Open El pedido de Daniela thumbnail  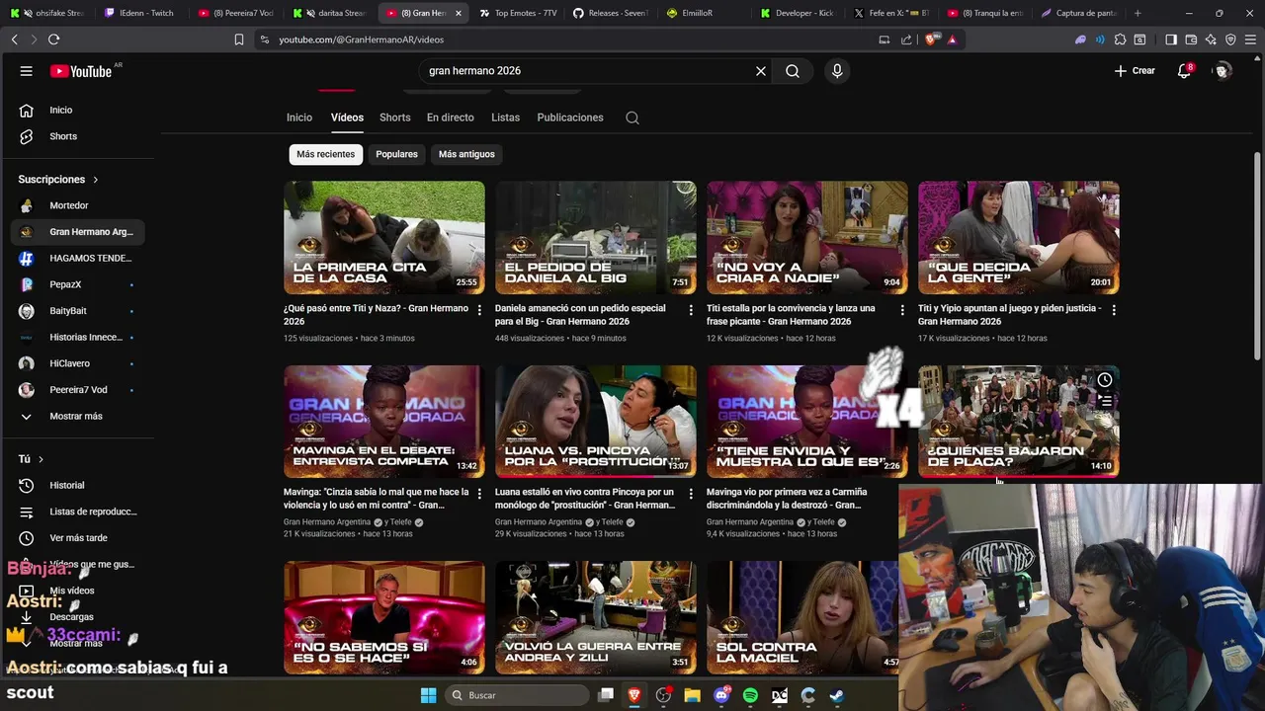(596, 238)
